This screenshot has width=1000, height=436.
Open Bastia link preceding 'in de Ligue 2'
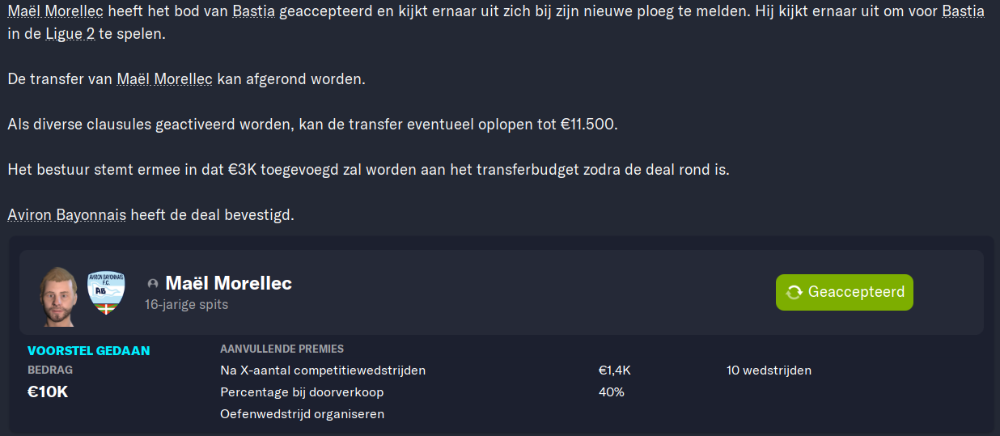tap(963, 12)
